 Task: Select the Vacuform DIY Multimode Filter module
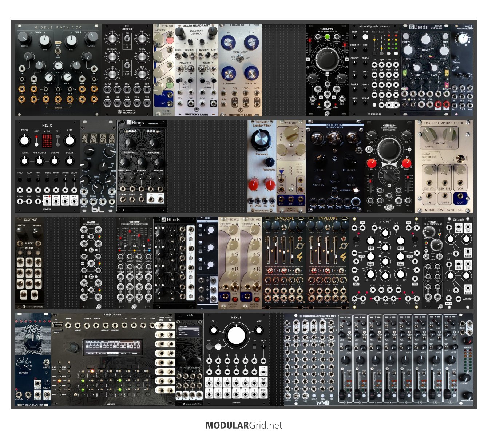pyautogui.click(x=335, y=167)
